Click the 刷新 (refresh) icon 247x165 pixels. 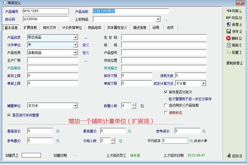coord(228,45)
